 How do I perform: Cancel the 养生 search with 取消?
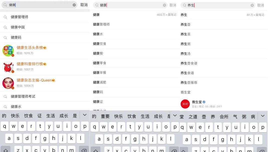click(x=261, y=5)
